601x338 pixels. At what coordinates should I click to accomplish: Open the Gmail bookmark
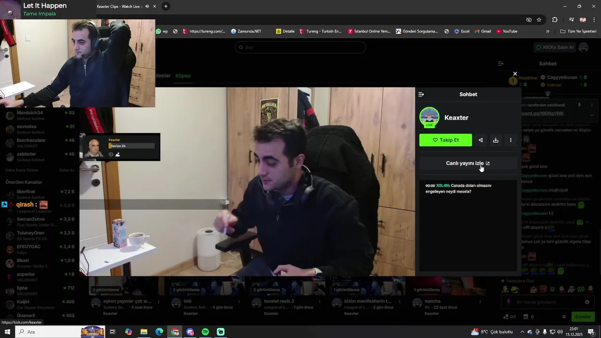pyautogui.click(x=483, y=31)
